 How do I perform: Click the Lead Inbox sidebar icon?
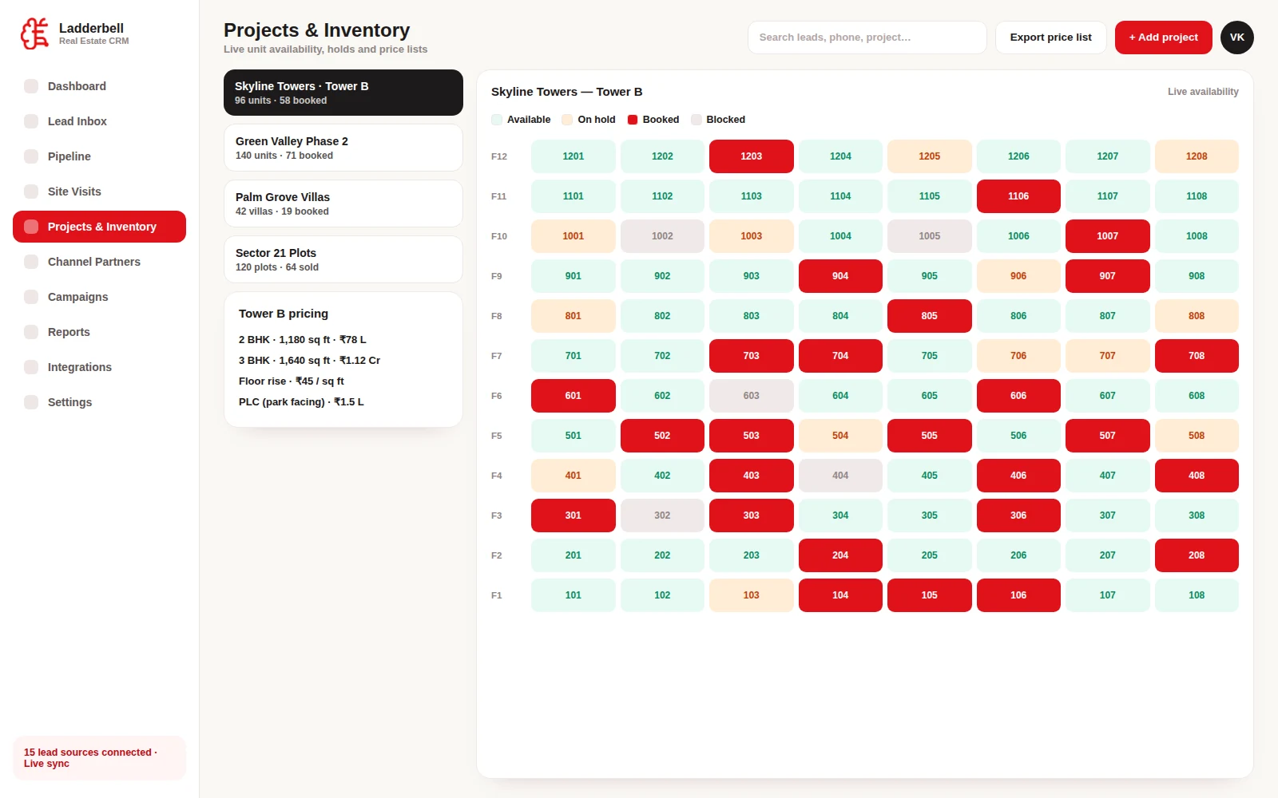(31, 121)
